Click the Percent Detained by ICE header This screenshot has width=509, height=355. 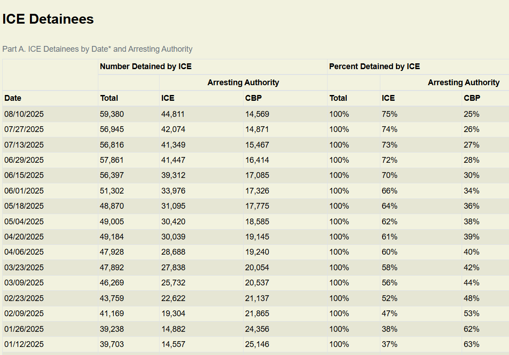(374, 66)
